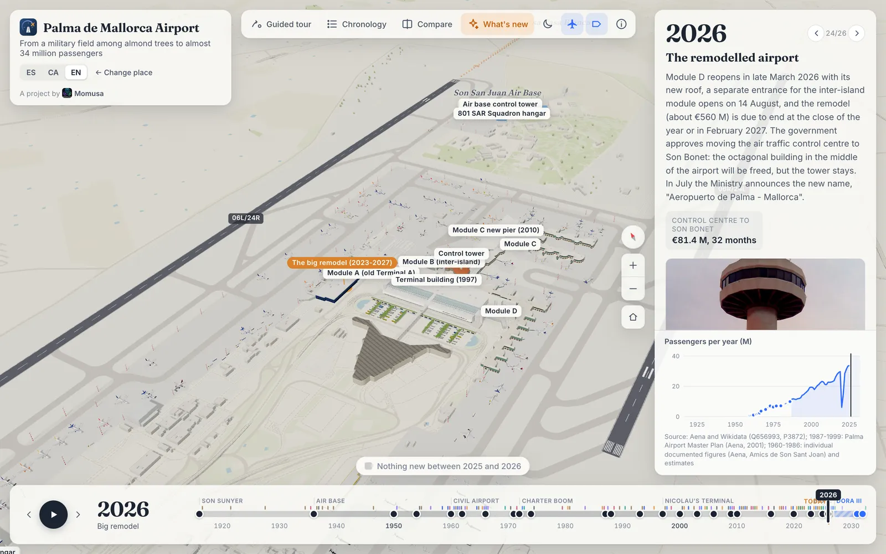Click the Palma airport app logo
Image resolution: width=886 pixels, height=554 pixels.
28,27
